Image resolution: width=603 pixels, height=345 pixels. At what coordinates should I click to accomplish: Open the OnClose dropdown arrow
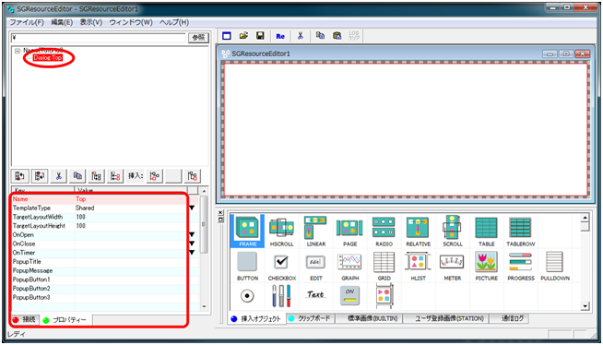click(x=192, y=244)
